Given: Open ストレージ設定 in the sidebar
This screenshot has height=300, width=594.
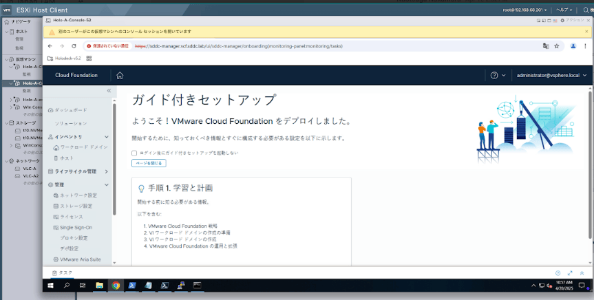Looking at the screenshot, I should (x=73, y=206).
